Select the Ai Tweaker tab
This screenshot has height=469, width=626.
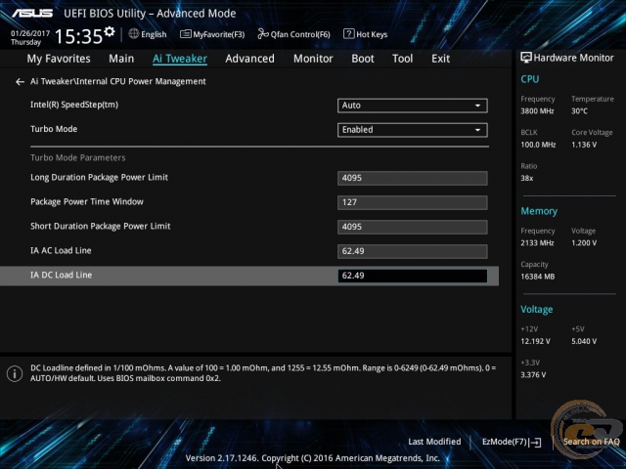(x=180, y=59)
